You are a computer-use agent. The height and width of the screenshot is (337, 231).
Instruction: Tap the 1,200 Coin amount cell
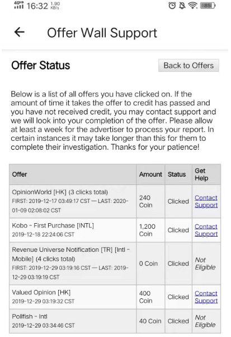coord(150,230)
